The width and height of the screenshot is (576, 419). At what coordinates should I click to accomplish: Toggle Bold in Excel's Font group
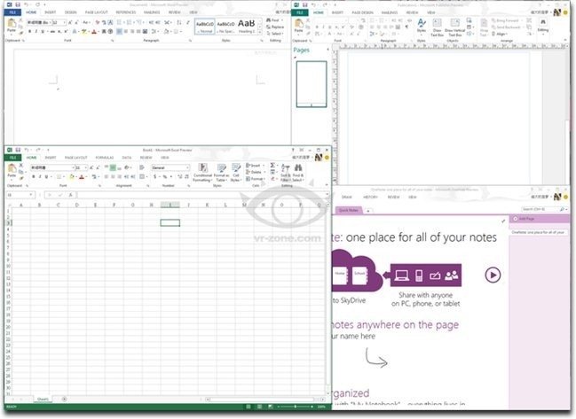click(33, 176)
